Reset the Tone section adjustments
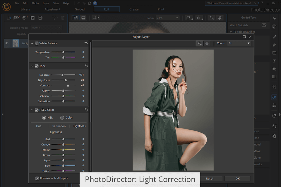This screenshot has width=281, height=187. point(86,66)
